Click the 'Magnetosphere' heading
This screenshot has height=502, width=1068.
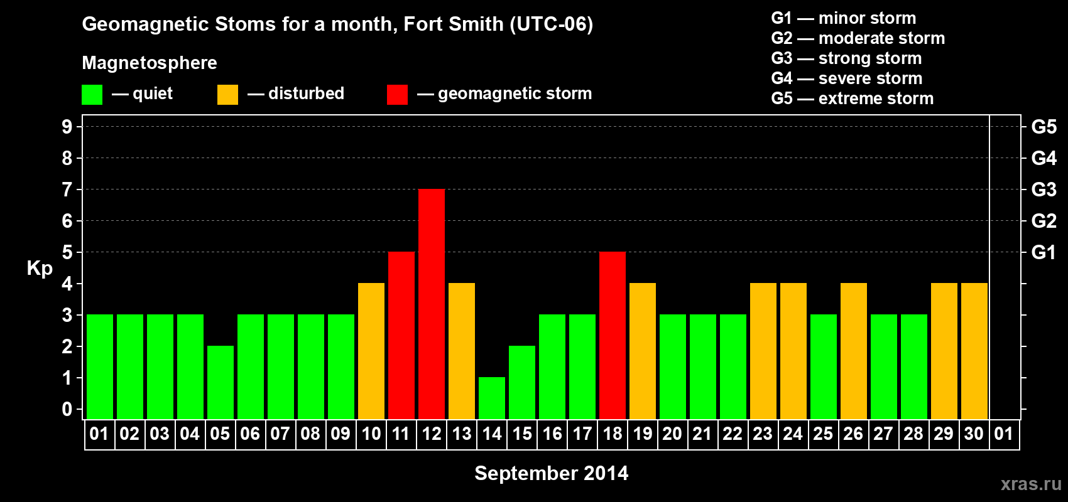pyautogui.click(x=150, y=63)
